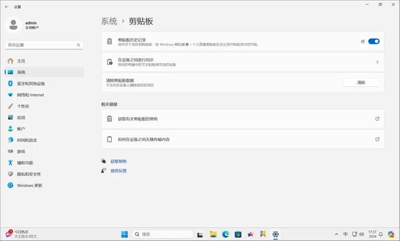400x241 pixels.
Task: Click the 清除 button
Action: coord(361,82)
